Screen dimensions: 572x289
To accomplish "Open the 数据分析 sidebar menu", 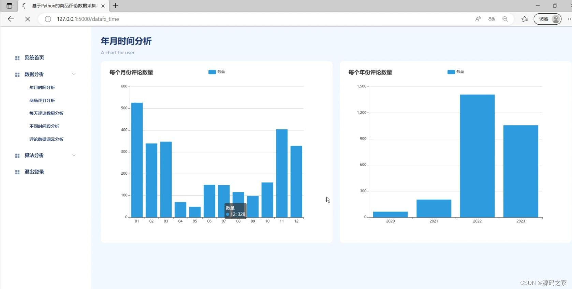I will [x=34, y=74].
